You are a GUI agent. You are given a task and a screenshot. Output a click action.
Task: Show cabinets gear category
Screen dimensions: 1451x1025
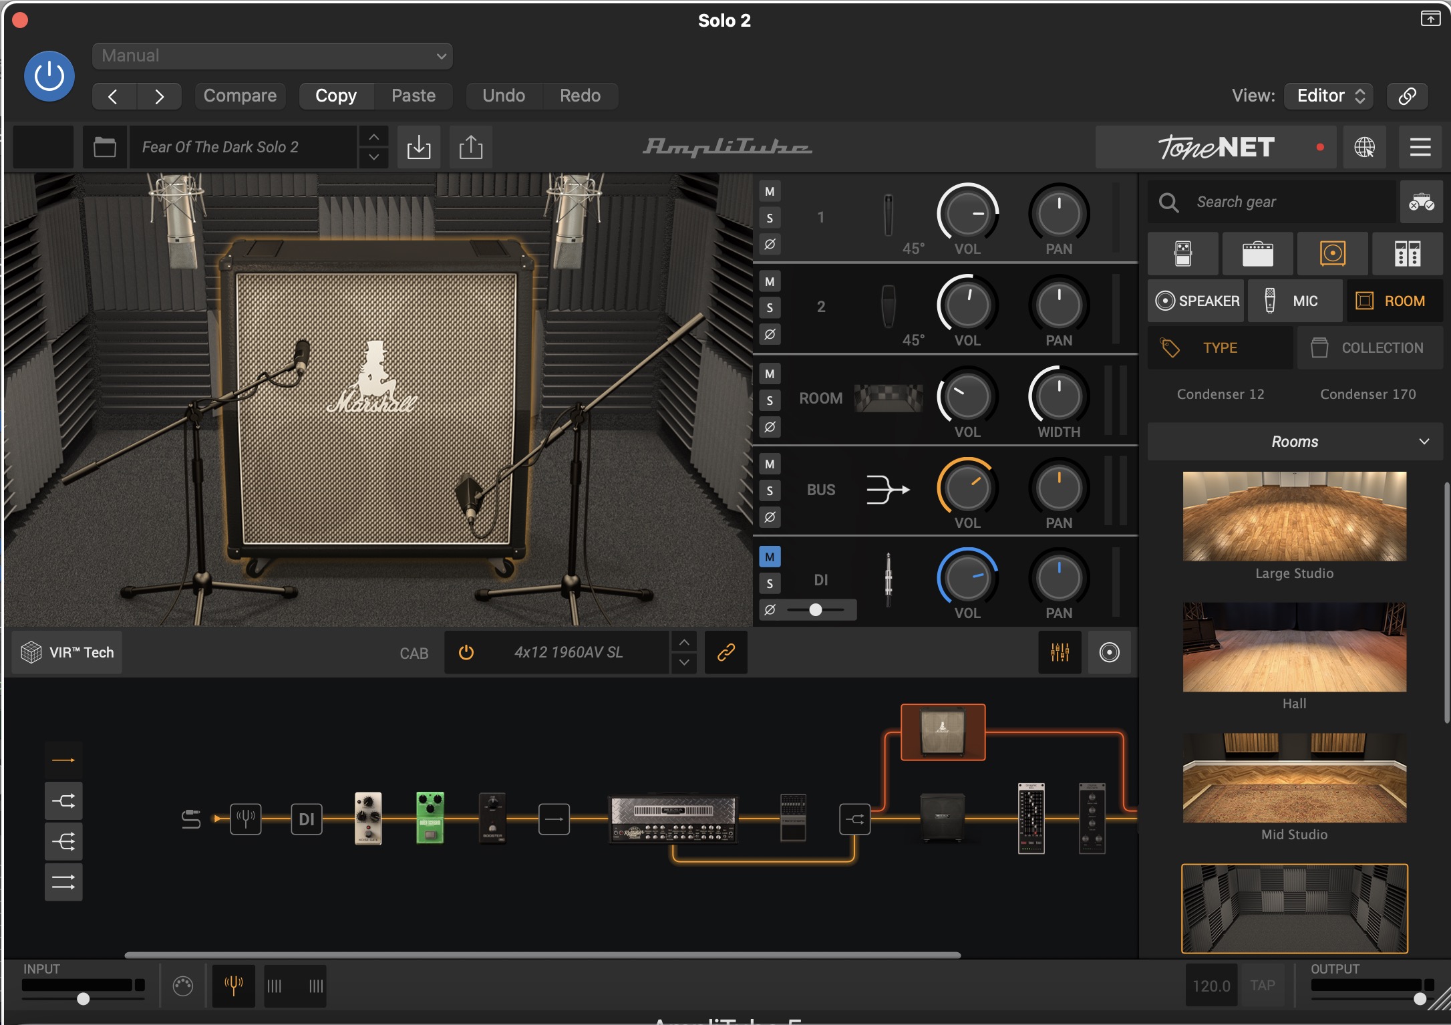1333,254
